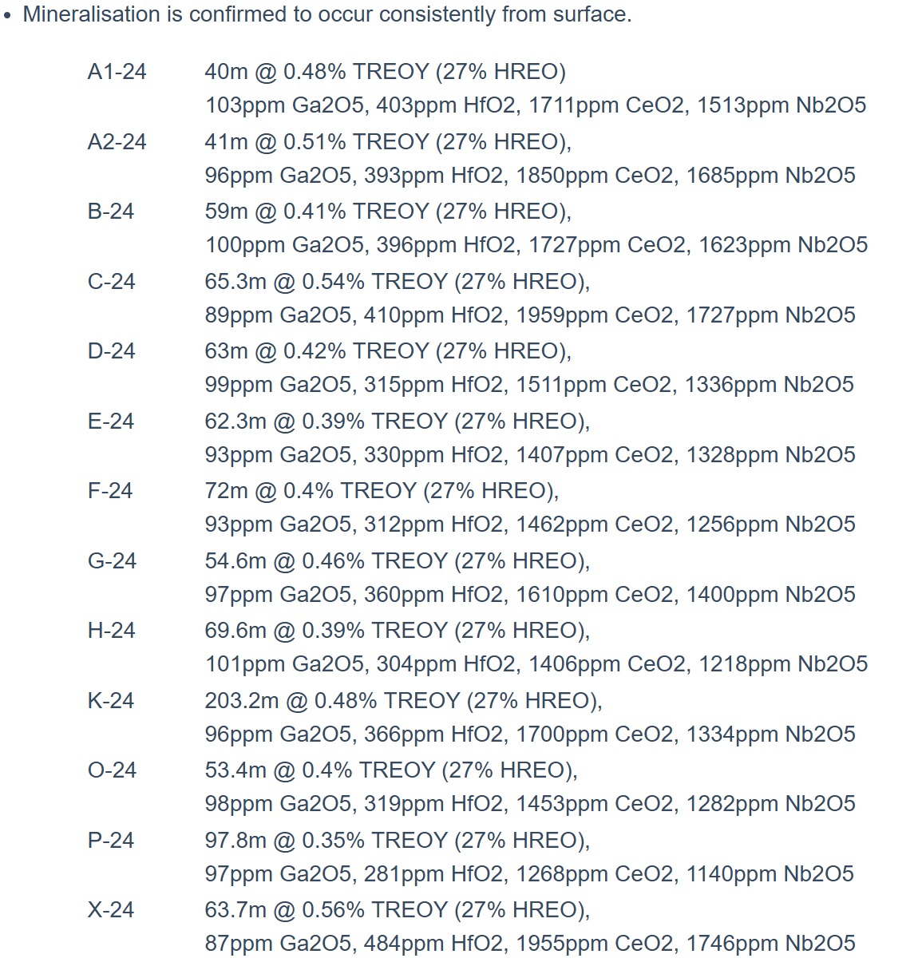Click the D-24 drill hole label
Image resolution: width=918 pixels, height=966 pixels.
pyautogui.click(x=111, y=351)
